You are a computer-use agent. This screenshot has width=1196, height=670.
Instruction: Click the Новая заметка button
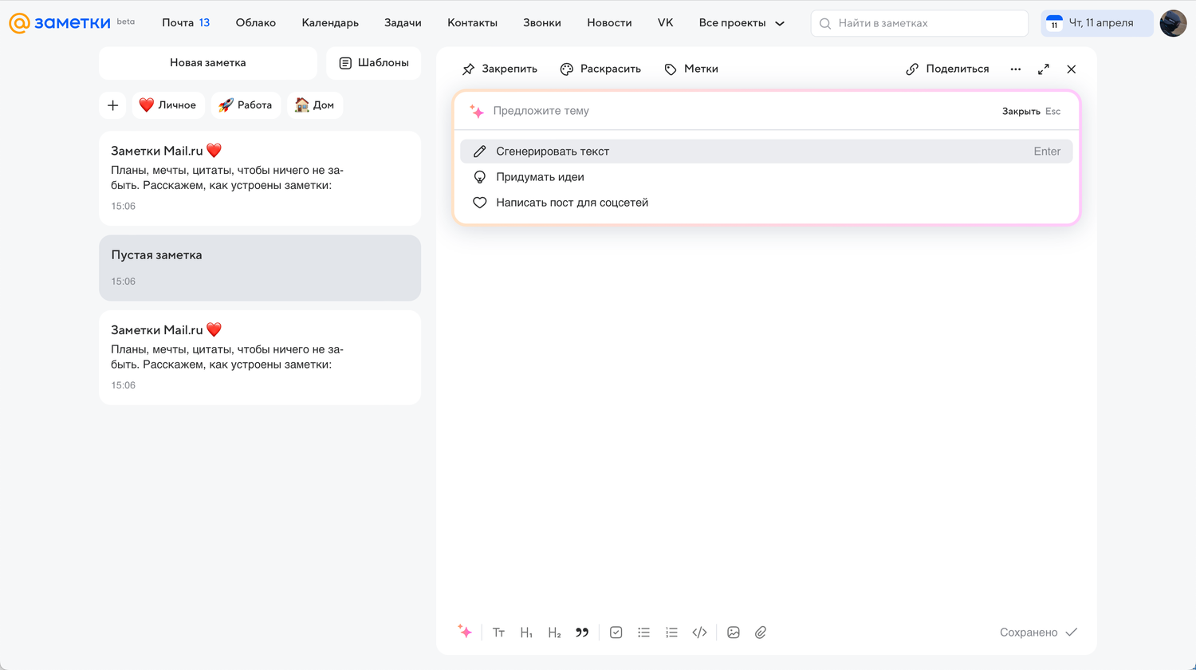click(x=207, y=63)
